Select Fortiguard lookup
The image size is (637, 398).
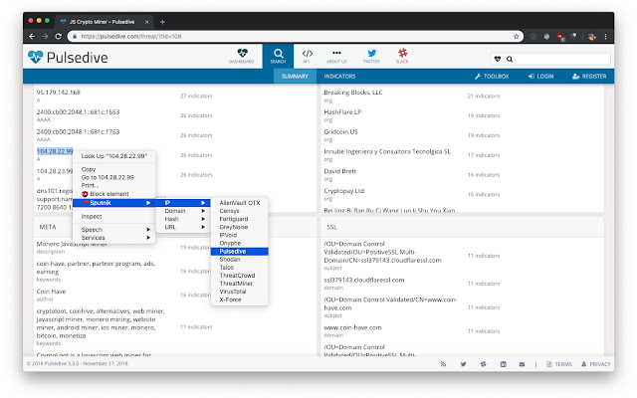coord(239,219)
